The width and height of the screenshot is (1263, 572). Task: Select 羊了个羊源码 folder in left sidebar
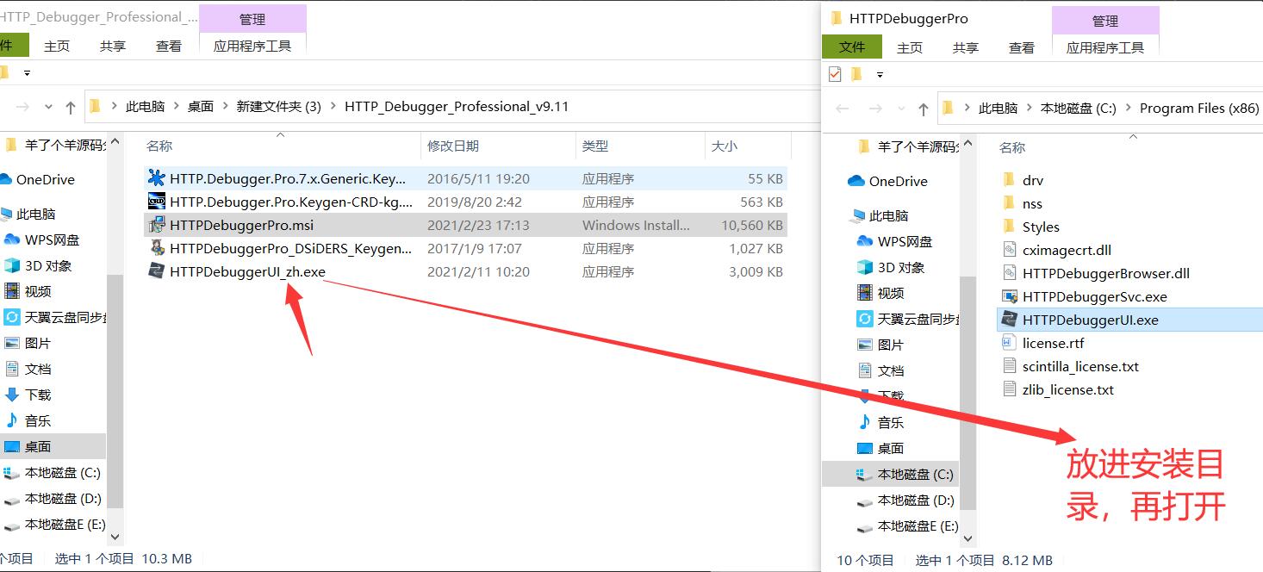(x=53, y=145)
